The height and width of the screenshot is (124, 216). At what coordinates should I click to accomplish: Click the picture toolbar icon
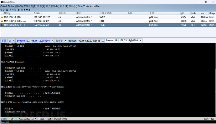pyautogui.click(x=22, y=10)
